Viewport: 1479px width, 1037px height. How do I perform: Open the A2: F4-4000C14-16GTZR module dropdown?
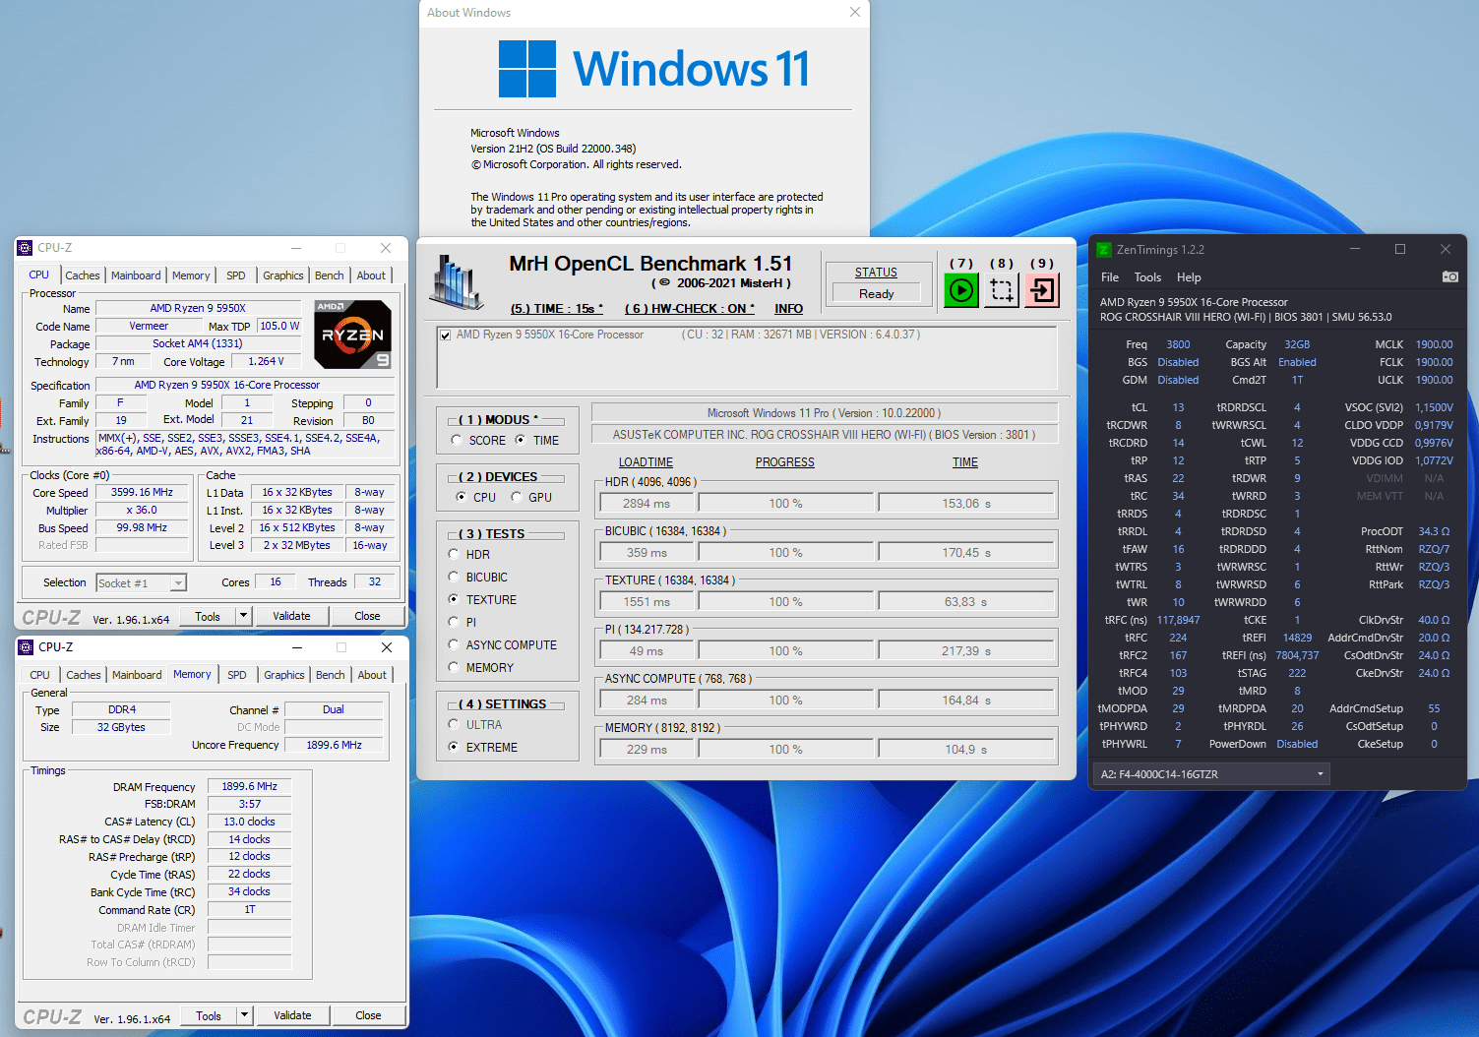click(1211, 774)
